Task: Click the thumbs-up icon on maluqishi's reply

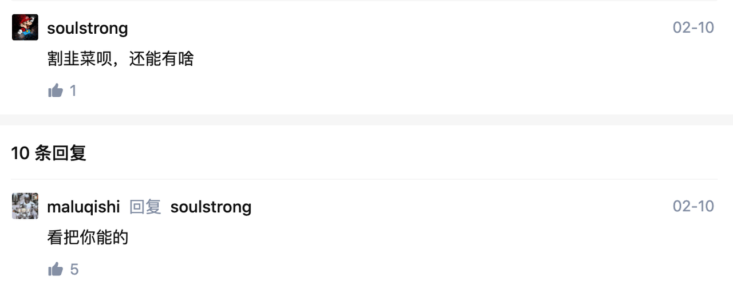Action: [x=56, y=269]
